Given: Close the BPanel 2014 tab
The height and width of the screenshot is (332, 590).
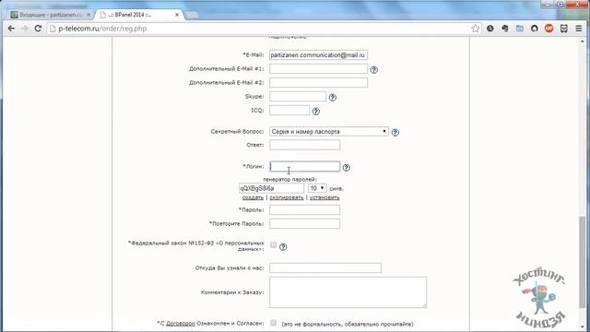Looking at the screenshot, I should (x=177, y=15).
